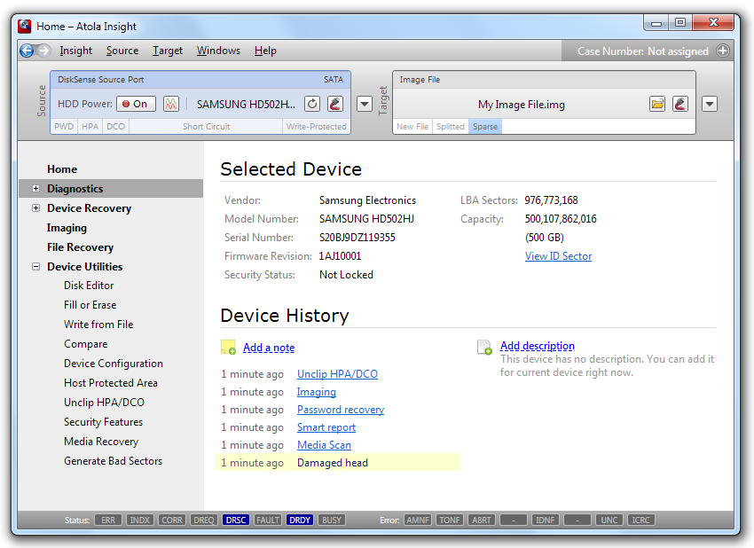Open the Target dropdown arrow
This screenshot has height=548, width=754.
click(710, 104)
